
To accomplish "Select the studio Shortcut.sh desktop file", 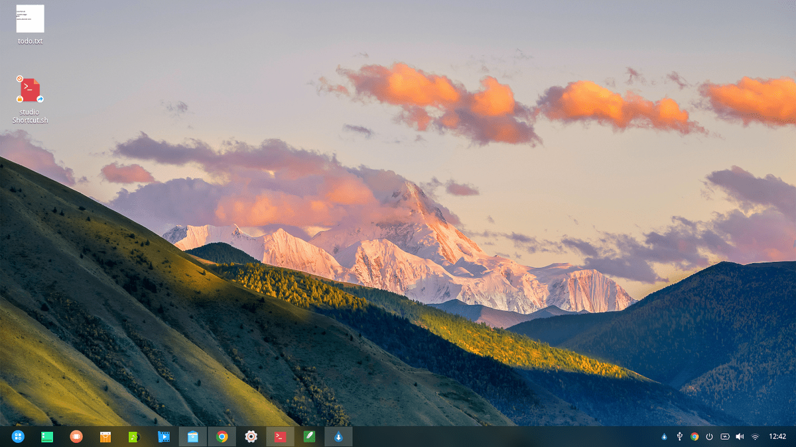I will (30, 99).
